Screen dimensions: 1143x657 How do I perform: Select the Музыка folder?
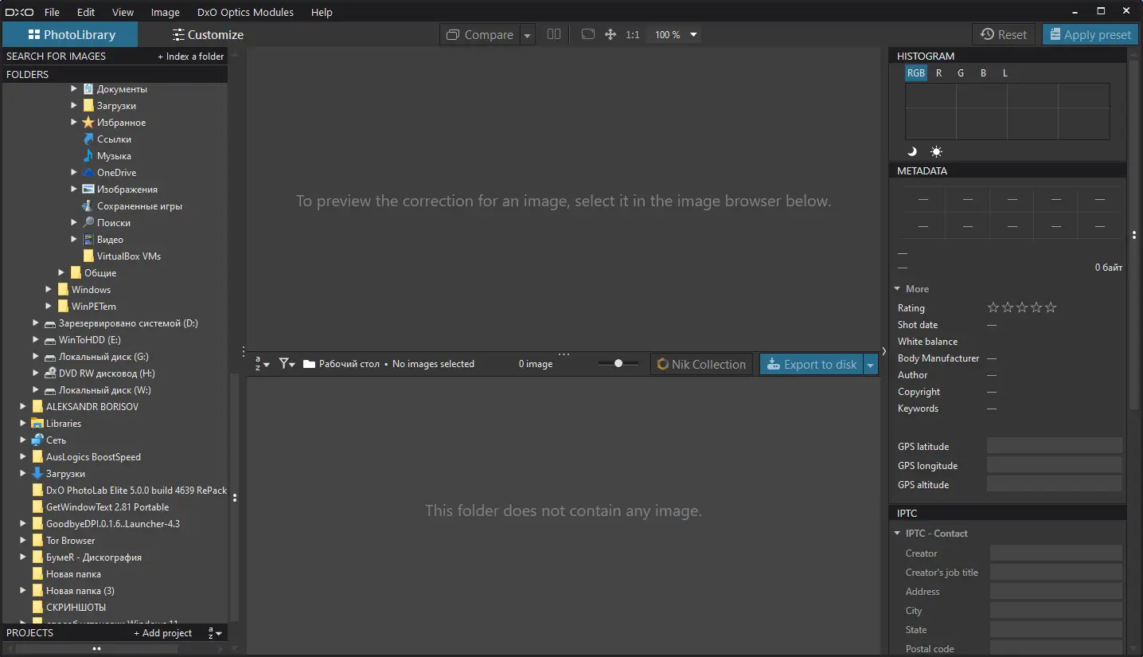pyautogui.click(x=114, y=156)
